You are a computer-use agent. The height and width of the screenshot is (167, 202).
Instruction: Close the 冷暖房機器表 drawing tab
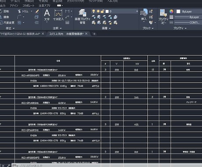click(87, 34)
